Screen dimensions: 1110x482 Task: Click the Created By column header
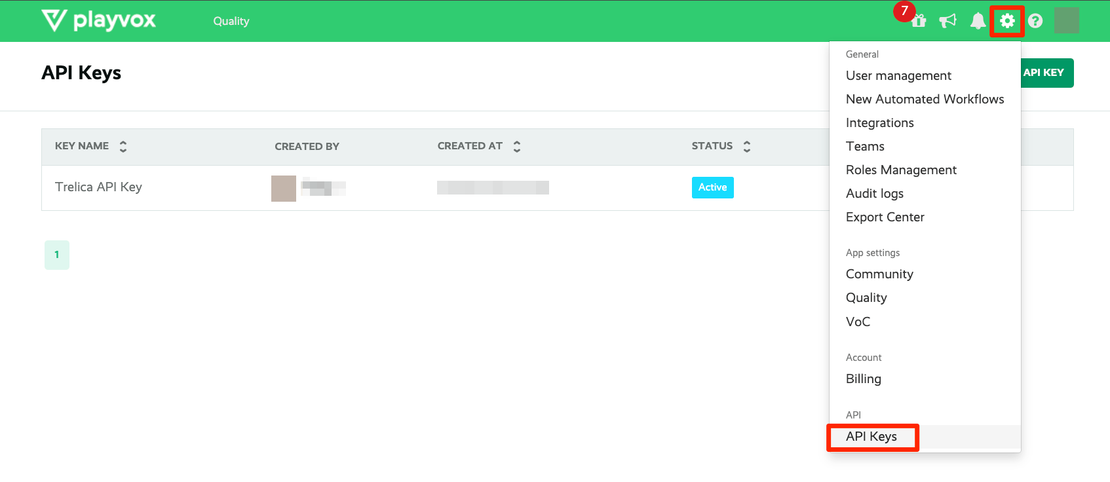[307, 146]
